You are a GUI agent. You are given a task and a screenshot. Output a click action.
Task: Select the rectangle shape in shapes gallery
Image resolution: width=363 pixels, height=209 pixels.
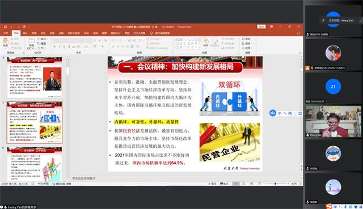pyautogui.click(x=192, y=40)
